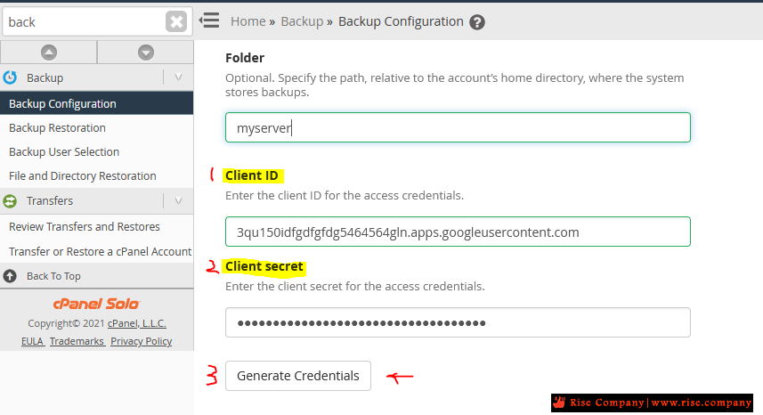Collapse the Backup section chevron
This screenshot has width=763, height=415.
178,77
